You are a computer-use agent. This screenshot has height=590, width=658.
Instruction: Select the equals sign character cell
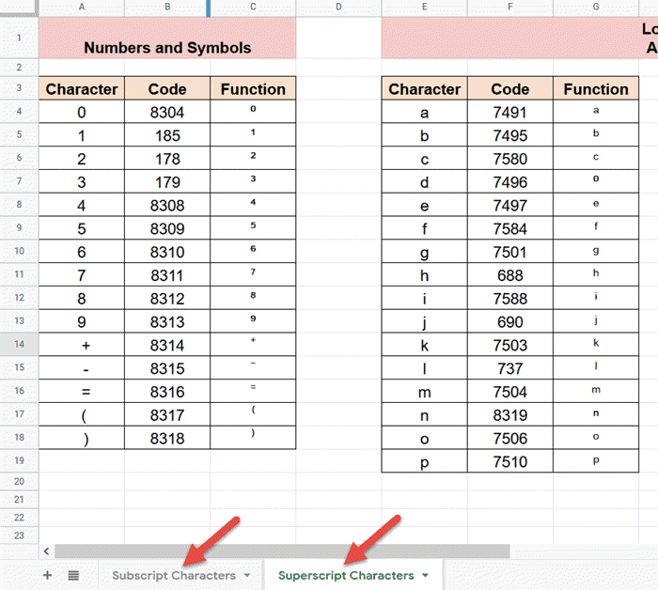tap(82, 391)
